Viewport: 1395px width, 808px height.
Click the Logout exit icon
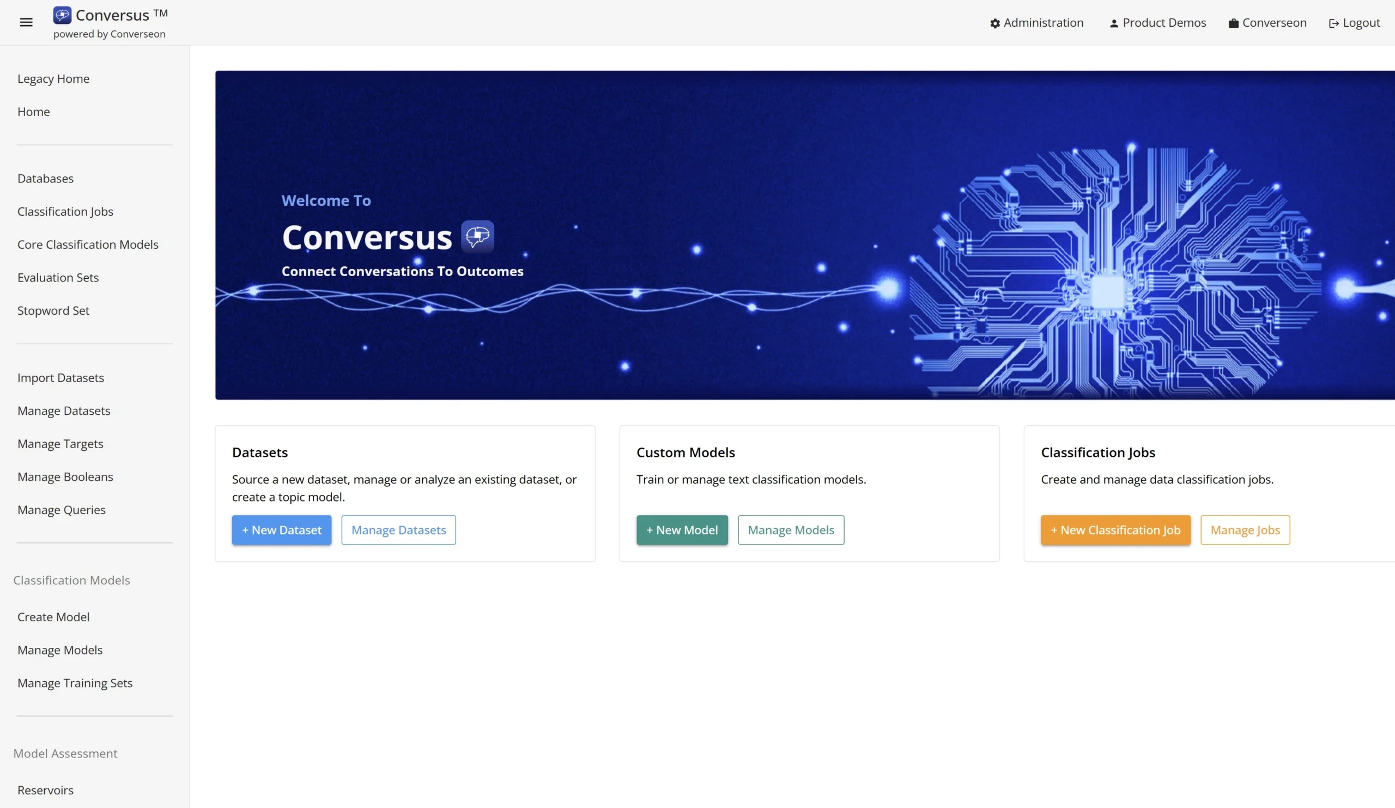(1333, 23)
